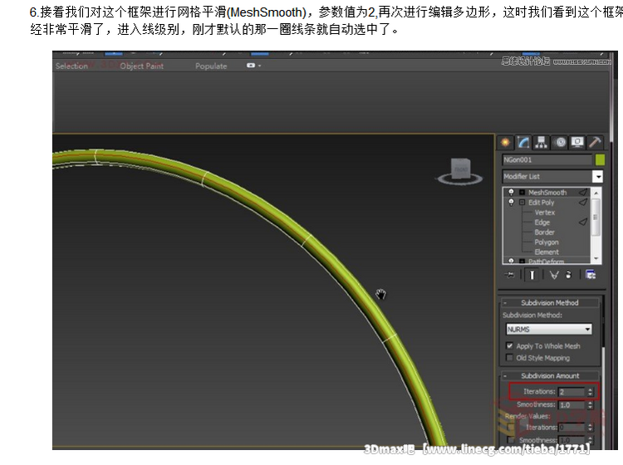Select Border sub-object level
623x465 pixels.
tap(544, 232)
